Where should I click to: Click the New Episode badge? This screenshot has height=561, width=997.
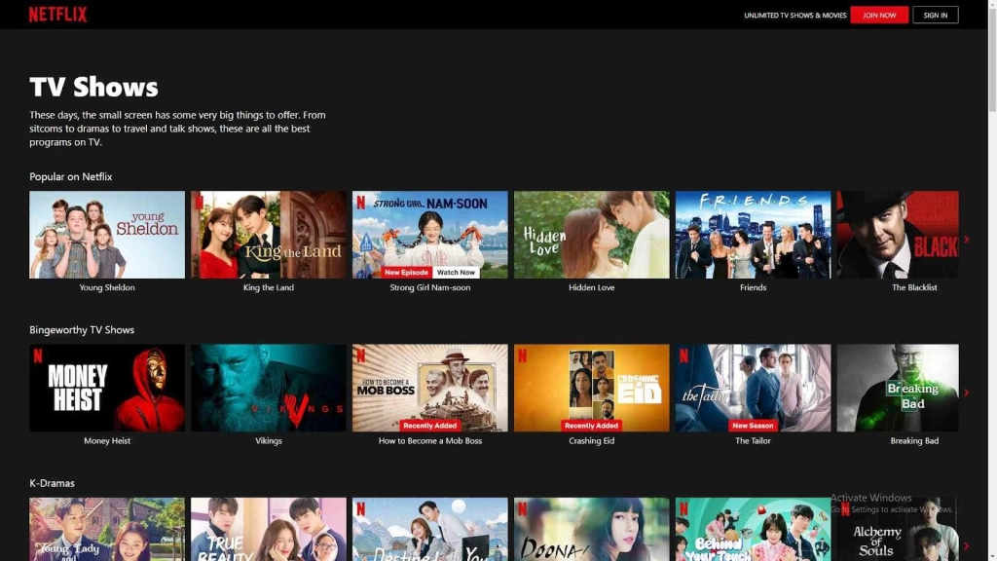point(406,273)
